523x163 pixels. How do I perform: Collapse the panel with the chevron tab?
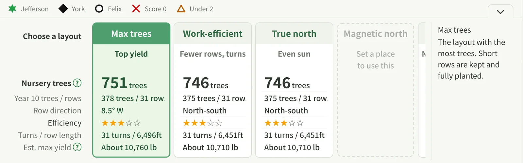pos(500,12)
